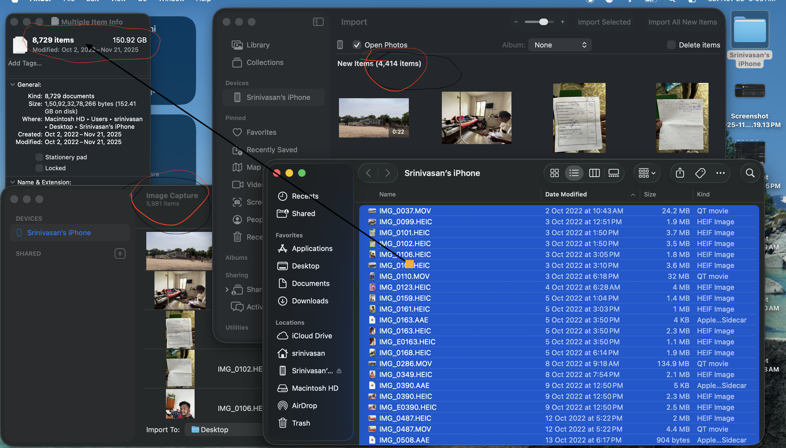Select the IMG_0286.MOV file row
The image size is (786, 448).
(405, 363)
